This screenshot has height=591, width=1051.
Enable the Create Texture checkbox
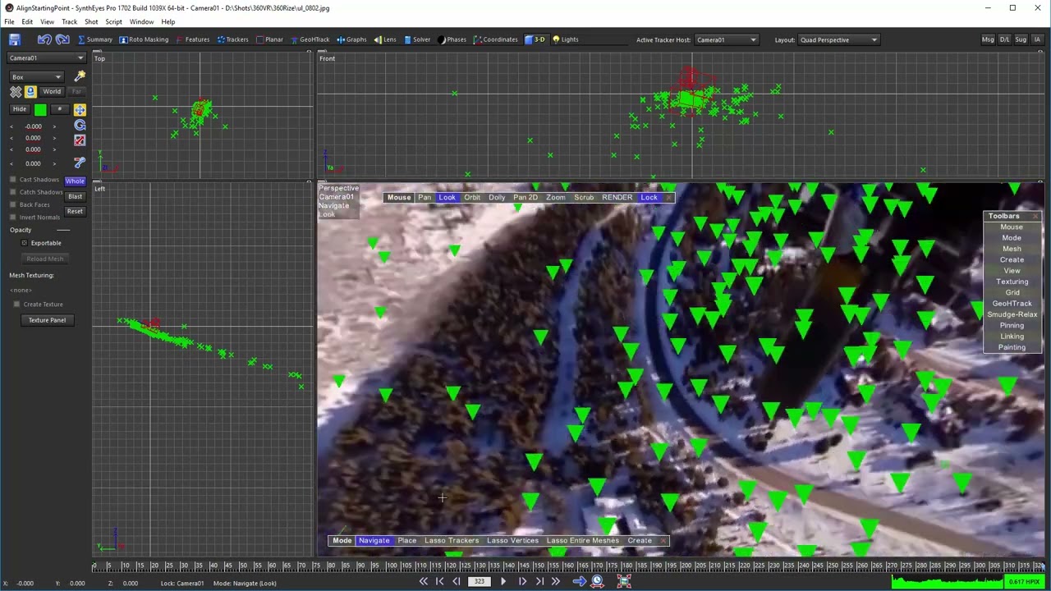click(x=16, y=305)
